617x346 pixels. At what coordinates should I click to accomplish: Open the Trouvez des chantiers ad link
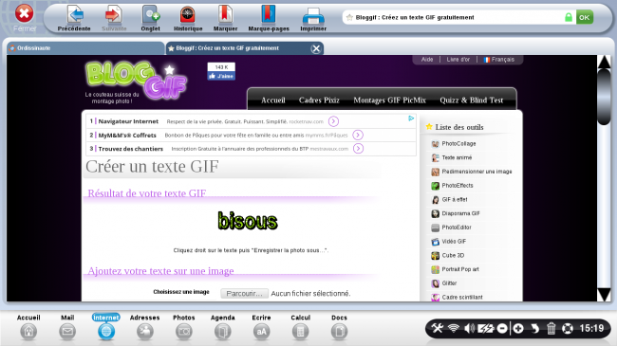pyautogui.click(x=131, y=149)
